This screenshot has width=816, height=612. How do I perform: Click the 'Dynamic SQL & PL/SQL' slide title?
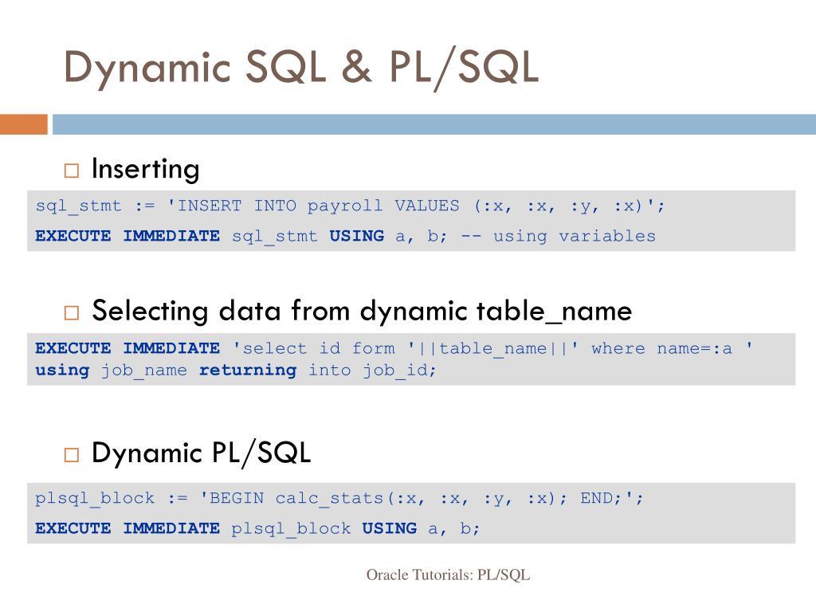coord(300,69)
